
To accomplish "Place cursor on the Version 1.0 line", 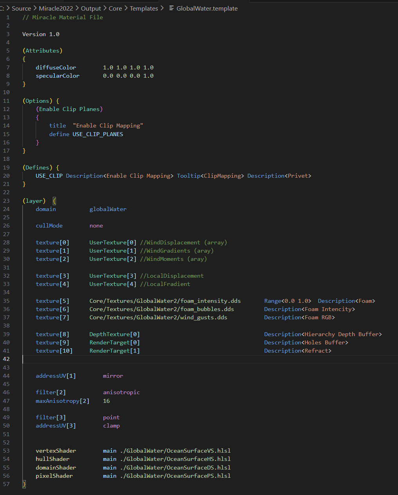I will [41, 34].
